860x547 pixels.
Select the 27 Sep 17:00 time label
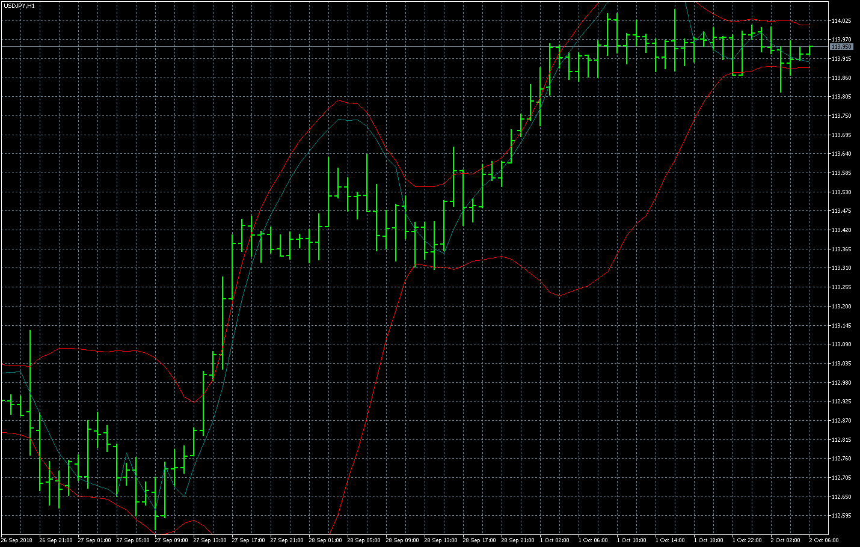click(248, 540)
